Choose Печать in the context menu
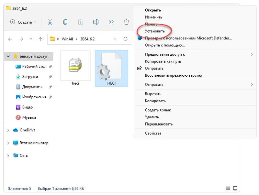259x195 pixels. click(x=151, y=24)
